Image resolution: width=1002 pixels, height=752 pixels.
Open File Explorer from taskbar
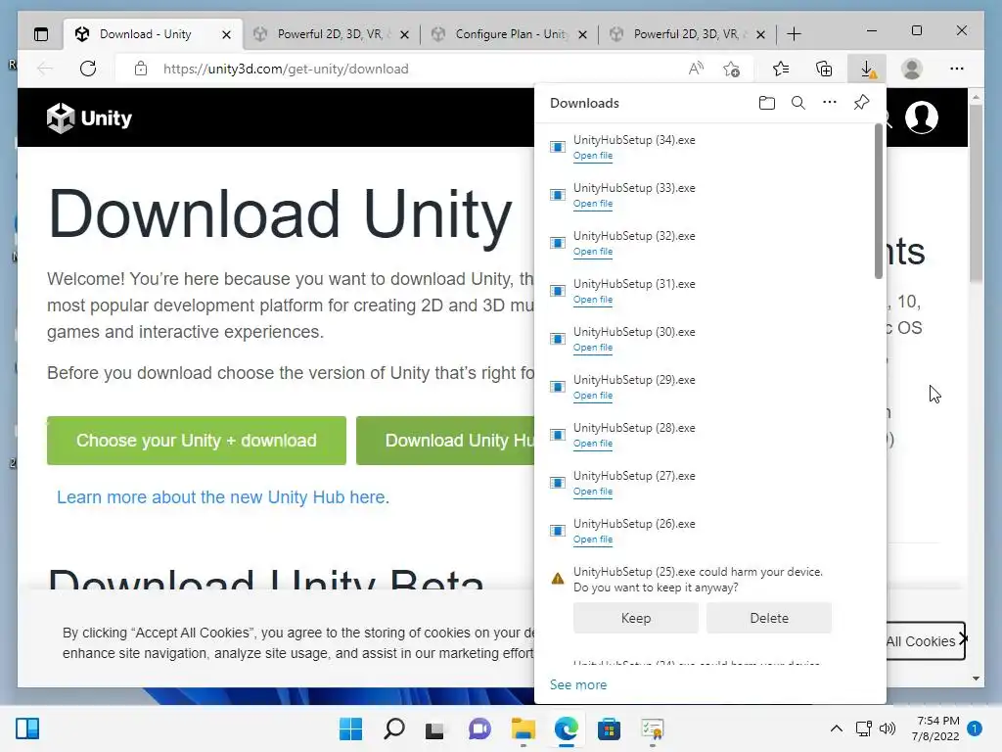coord(524,728)
